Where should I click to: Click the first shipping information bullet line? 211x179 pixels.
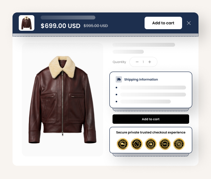pyautogui.click(x=153, y=88)
